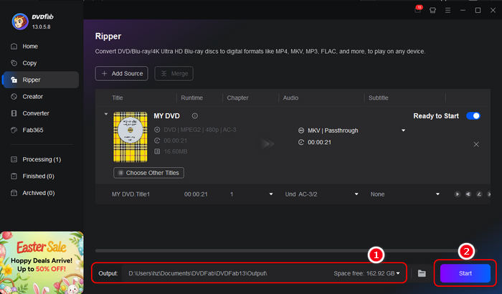Click the Creator disc icon
The image size is (502, 294).
pyautogui.click(x=14, y=96)
